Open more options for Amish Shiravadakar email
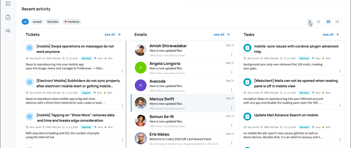Screen dimensions: 351x148 point(232,55)
